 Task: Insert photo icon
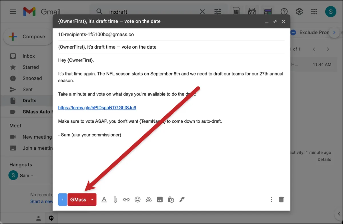pyautogui.click(x=160, y=200)
